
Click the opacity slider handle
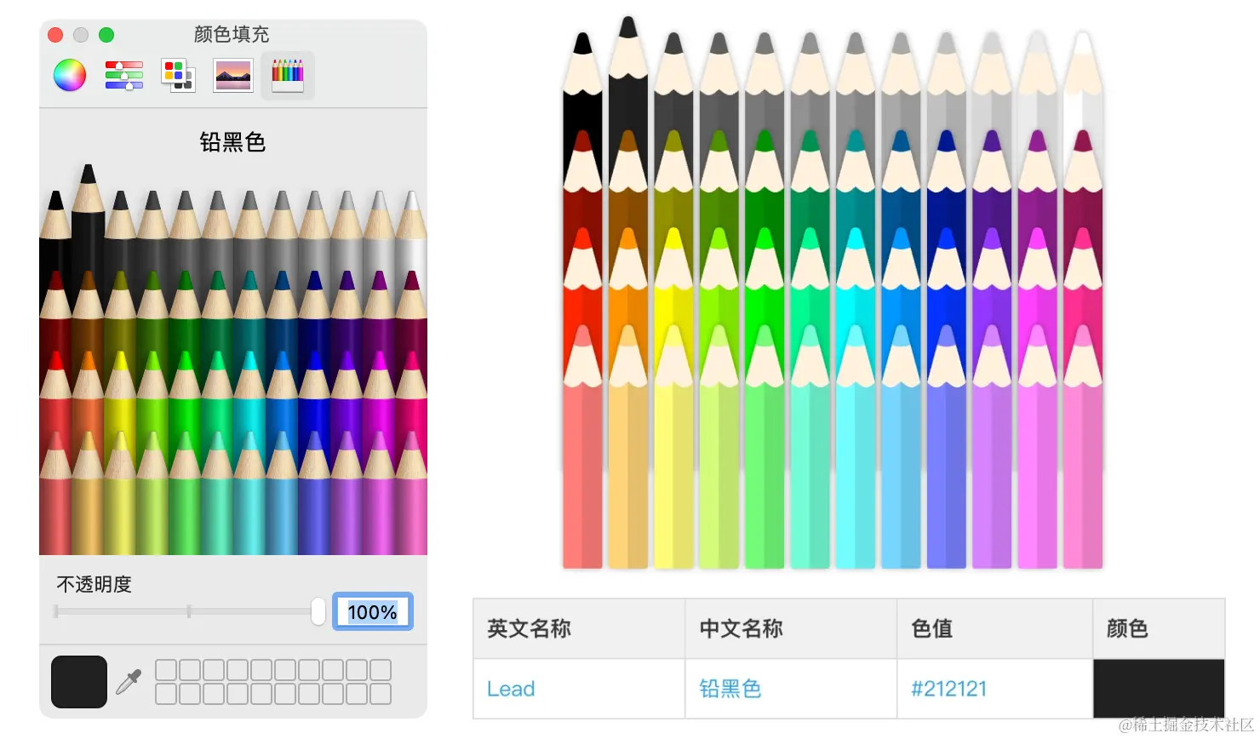(x=318, y=611)
